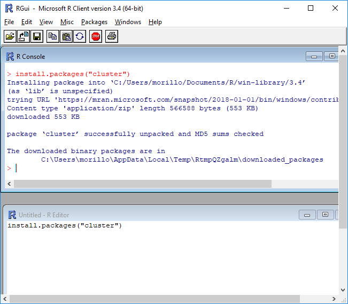This screenshot has width=348, height=304.
Task: Click the empty console prompt line
Action: click(x=172, y=168)
